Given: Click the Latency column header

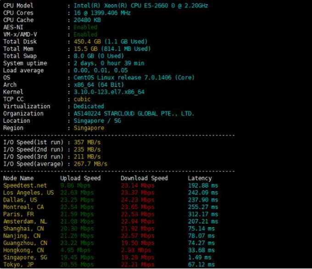Looking at the screenshot, I should [200, 178].
